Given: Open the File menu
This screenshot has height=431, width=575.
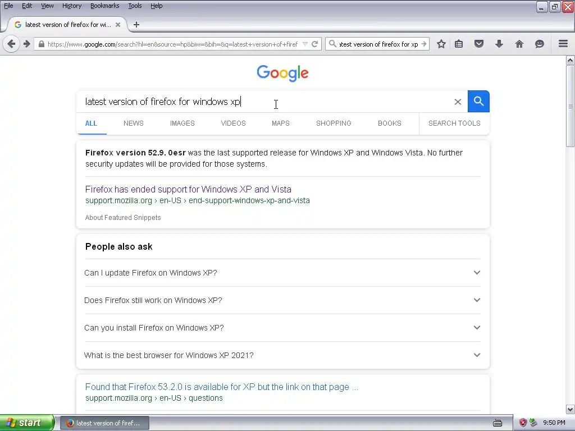Looking at the screenshot, I should coord(8,6).
